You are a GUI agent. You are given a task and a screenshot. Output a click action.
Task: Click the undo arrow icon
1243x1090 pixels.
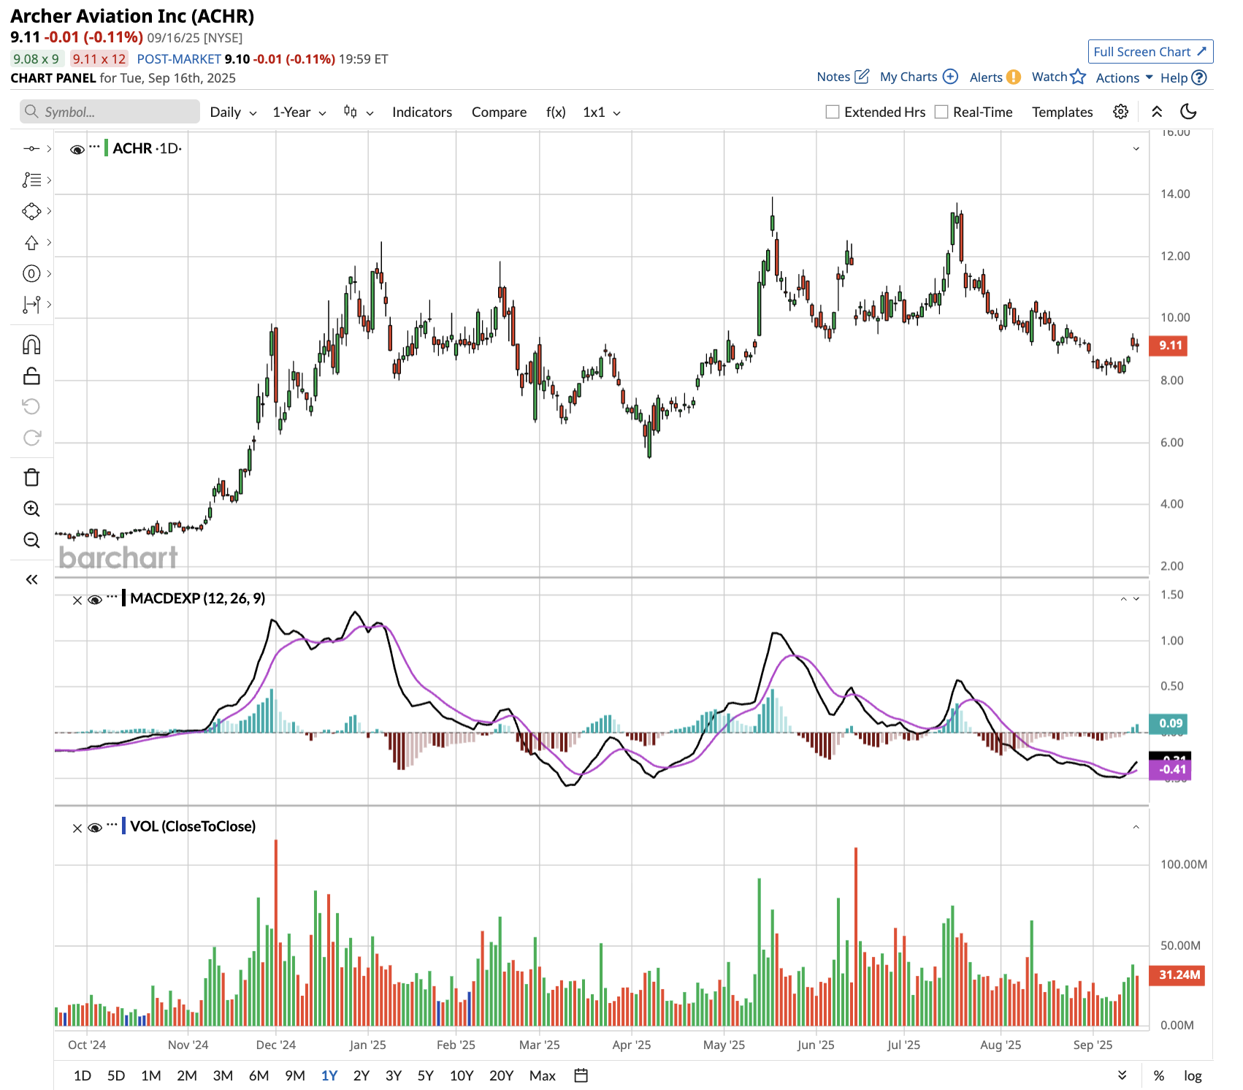coord(31,406)
